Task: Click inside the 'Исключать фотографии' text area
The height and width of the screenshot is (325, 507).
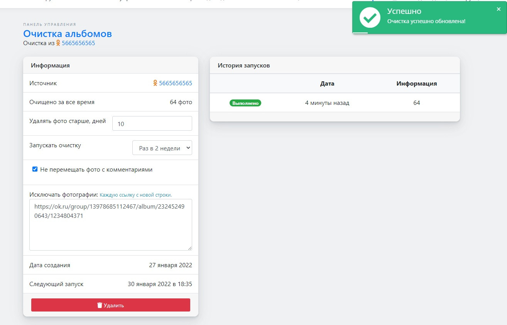Action: pos(110,231)
